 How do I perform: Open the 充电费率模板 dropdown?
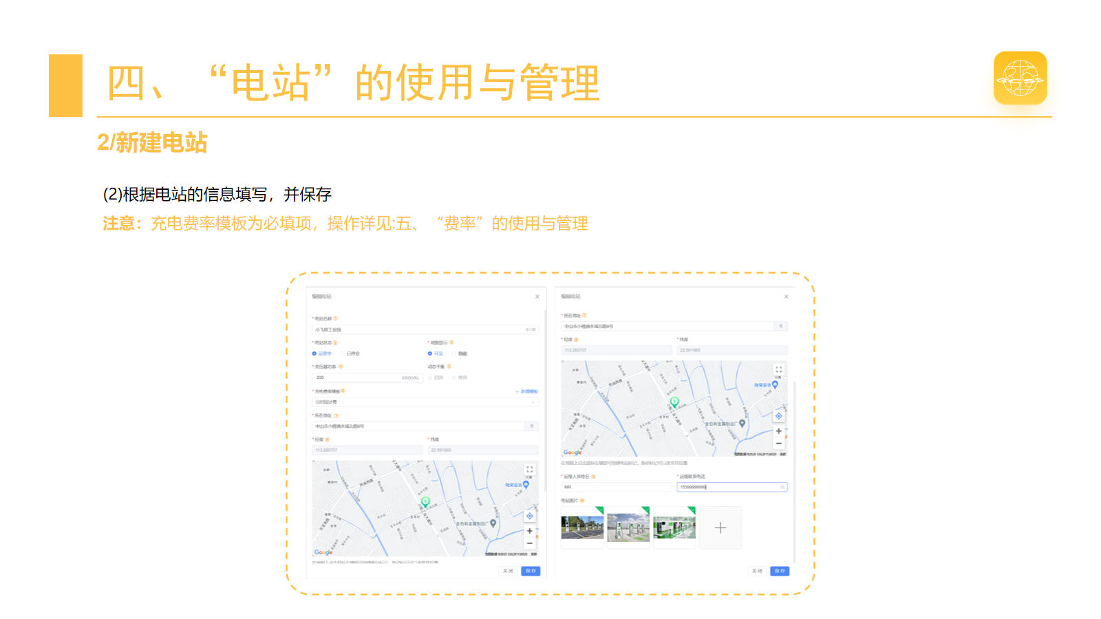pyautogui.click(x=425, y=402)
